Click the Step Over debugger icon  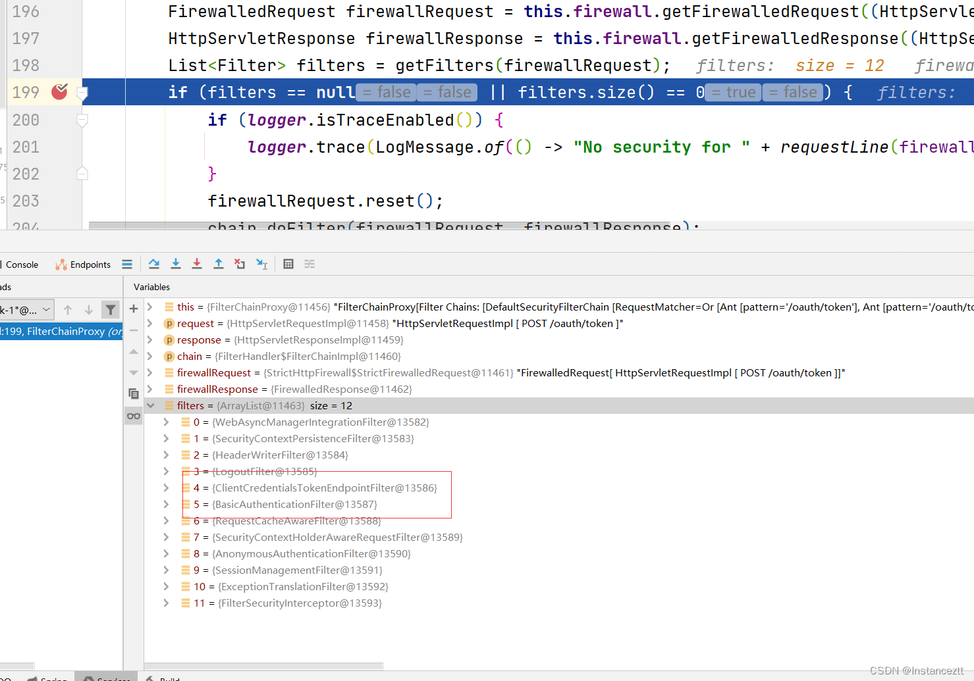coord(154,264)
